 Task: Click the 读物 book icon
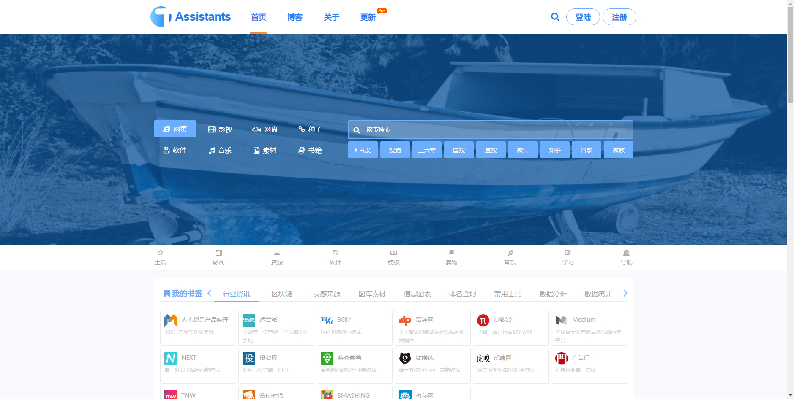[x=451, y=253]
